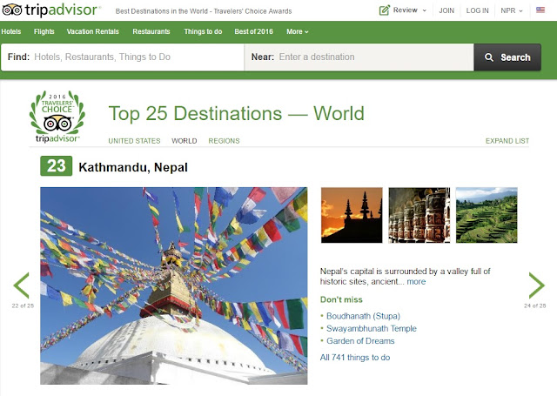Switch to the WORLD tab
Image resolution: width=557 pixels, height=396 pixels.
point(184,141)
